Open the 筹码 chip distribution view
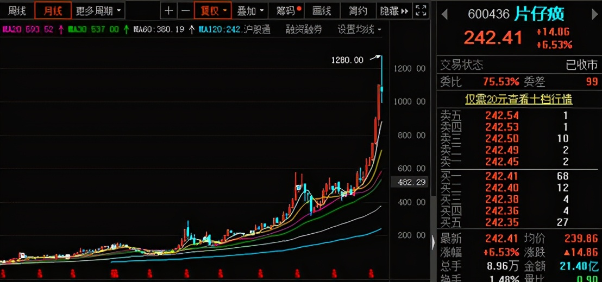 click(286, 11)
